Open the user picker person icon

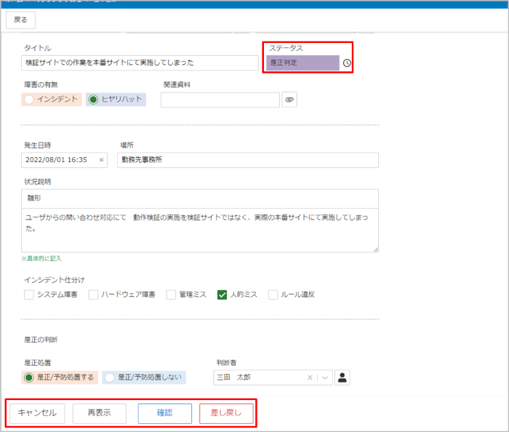pos(342,377)
